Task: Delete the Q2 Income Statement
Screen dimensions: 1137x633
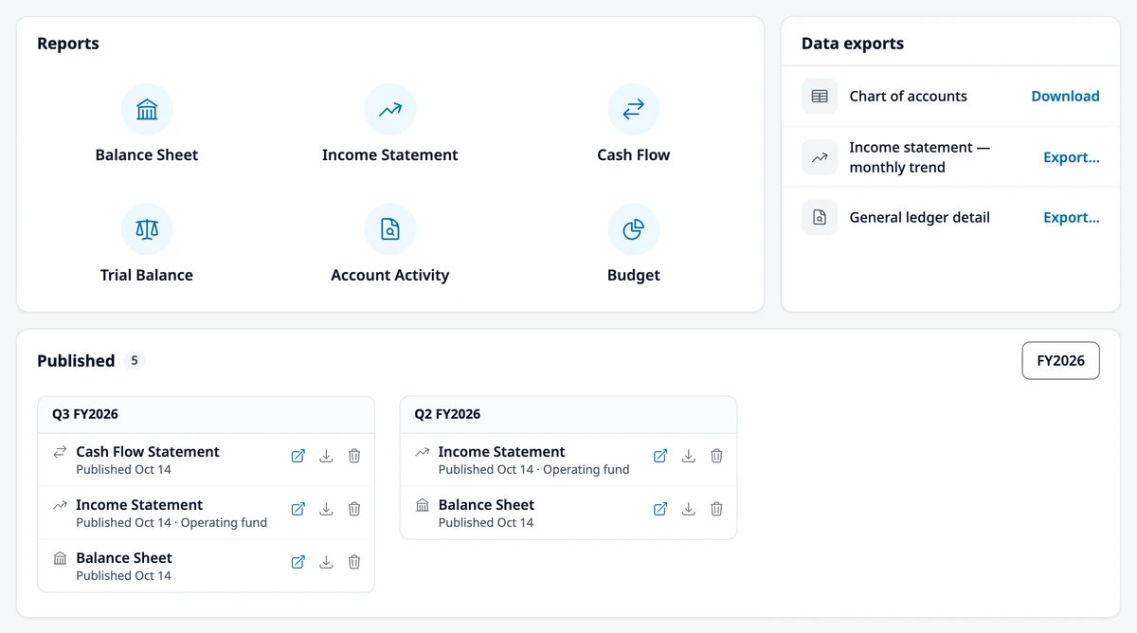Action: [716, 456]
